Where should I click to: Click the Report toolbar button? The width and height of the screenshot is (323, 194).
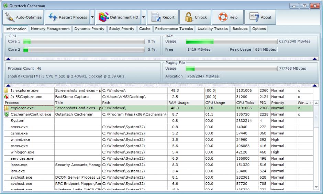[x=163, y=17]
